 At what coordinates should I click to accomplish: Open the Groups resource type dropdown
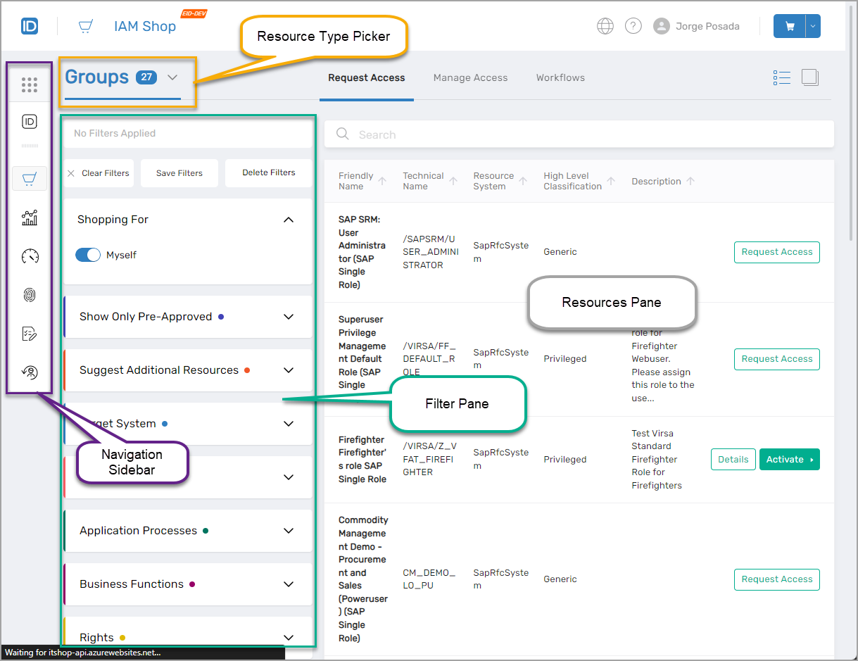(172, 77)
